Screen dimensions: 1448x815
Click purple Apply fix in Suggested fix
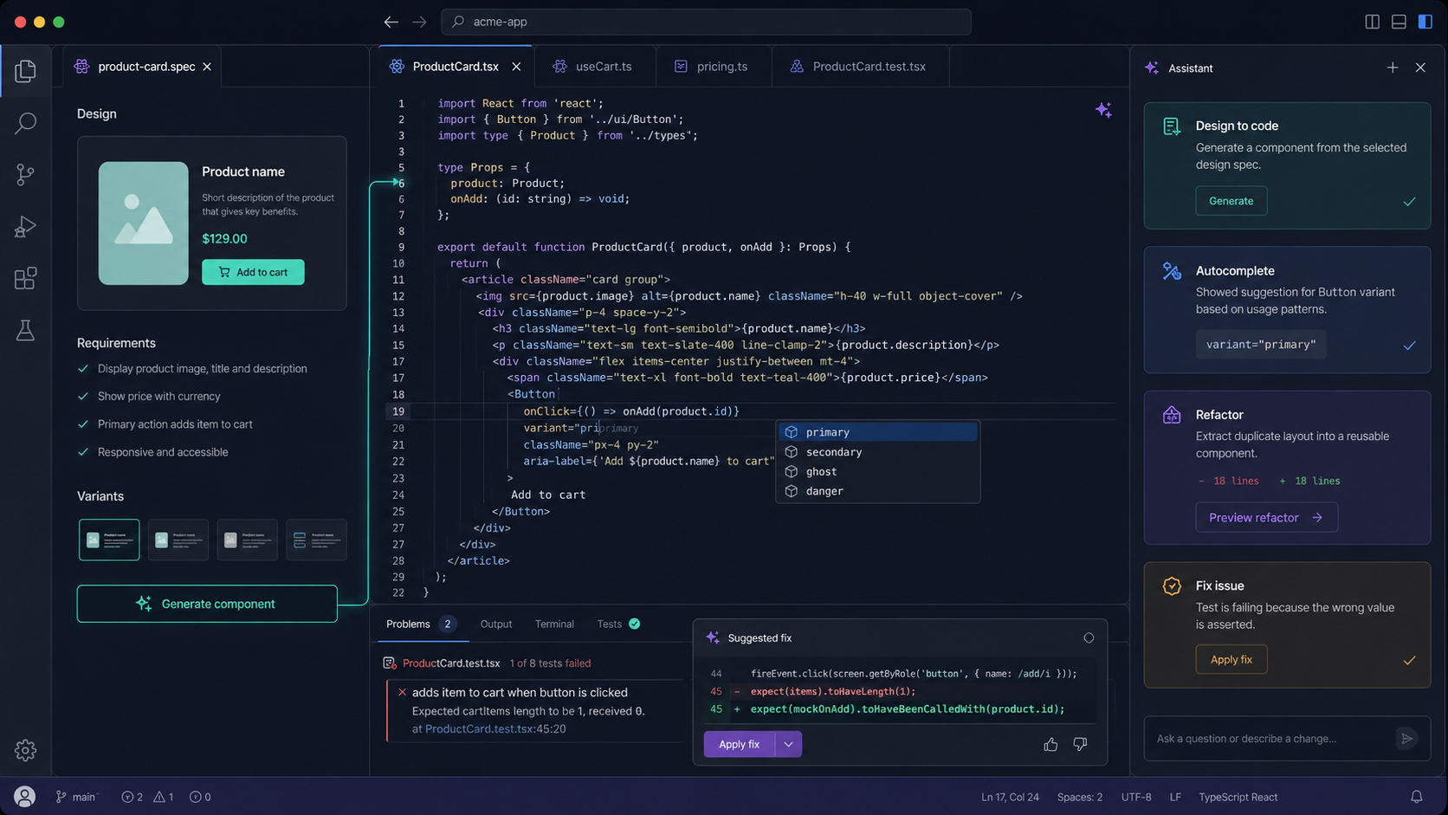coord(739,744)
